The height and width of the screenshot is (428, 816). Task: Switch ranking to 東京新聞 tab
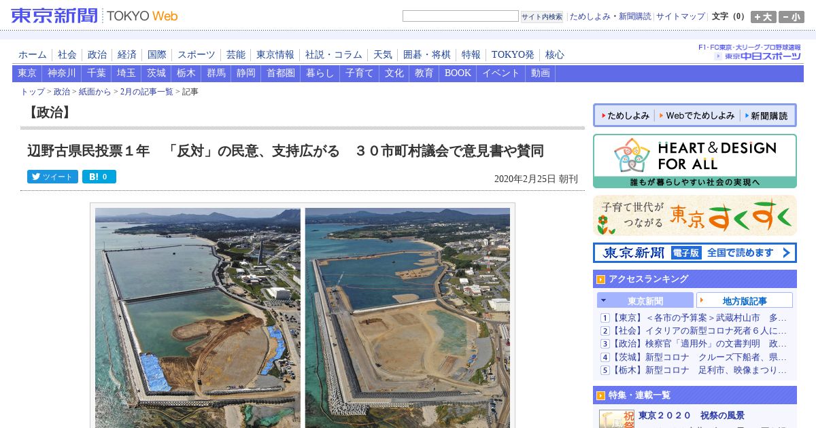645,300
